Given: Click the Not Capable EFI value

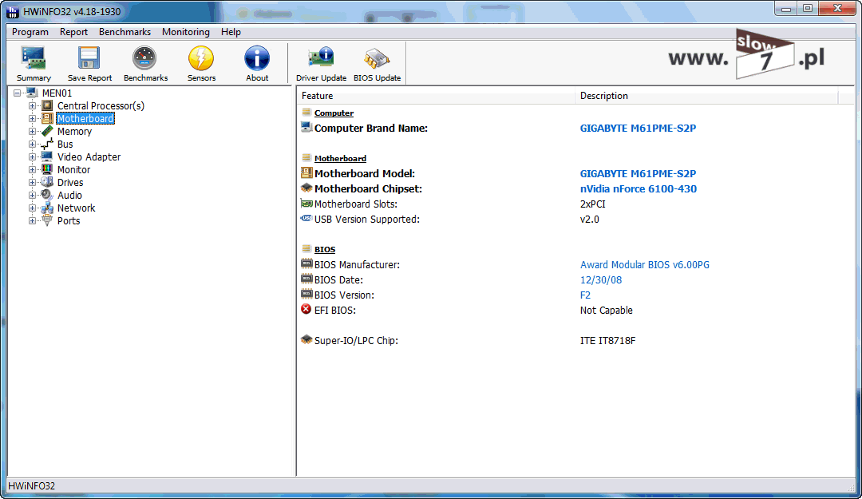Looking at the screenshot, I should [x=607, y=311].
